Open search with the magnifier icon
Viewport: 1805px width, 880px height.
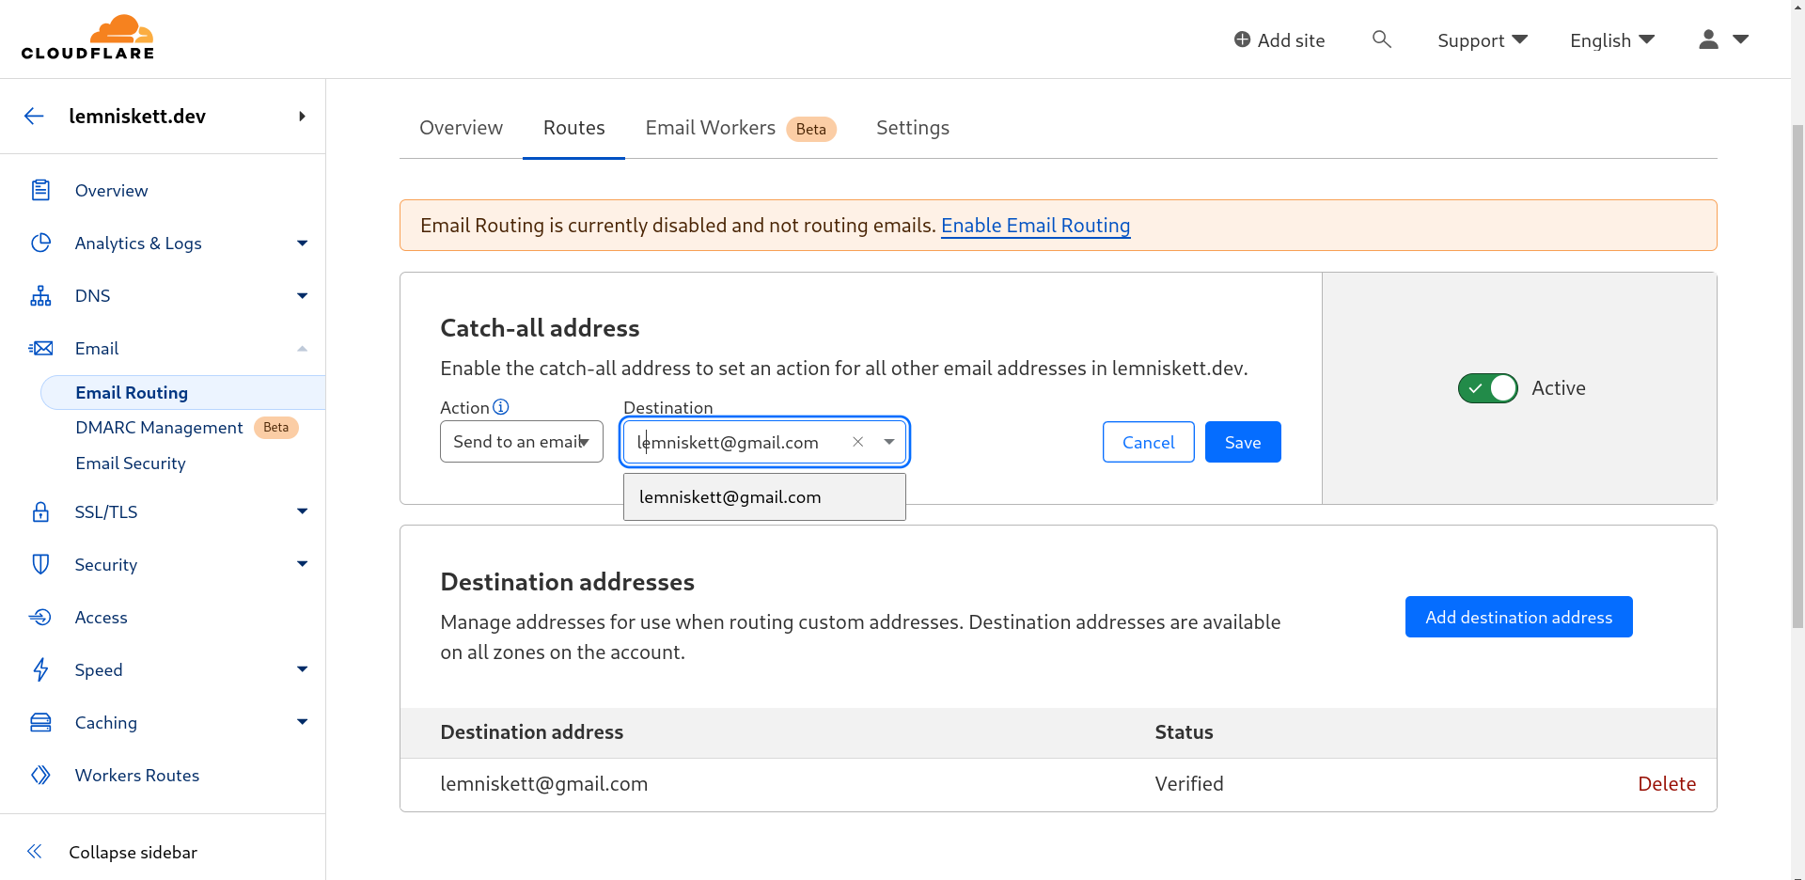coord(1381,39)
